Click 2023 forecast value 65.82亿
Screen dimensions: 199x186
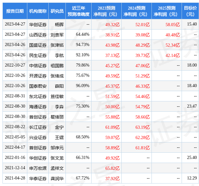[112, 169]
